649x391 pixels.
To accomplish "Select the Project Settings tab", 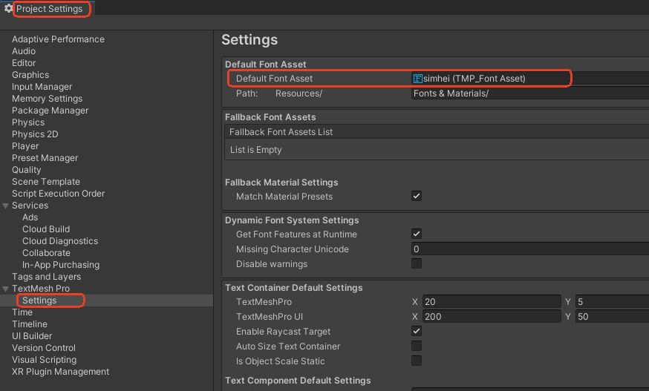I will click(49, 9).
